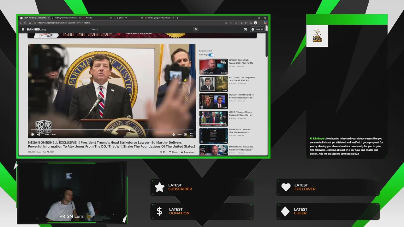Image resolution: width=404 pixels, height=227 pixels.
Task: Click the BANNED.video logo
Action: pos(36,29)
